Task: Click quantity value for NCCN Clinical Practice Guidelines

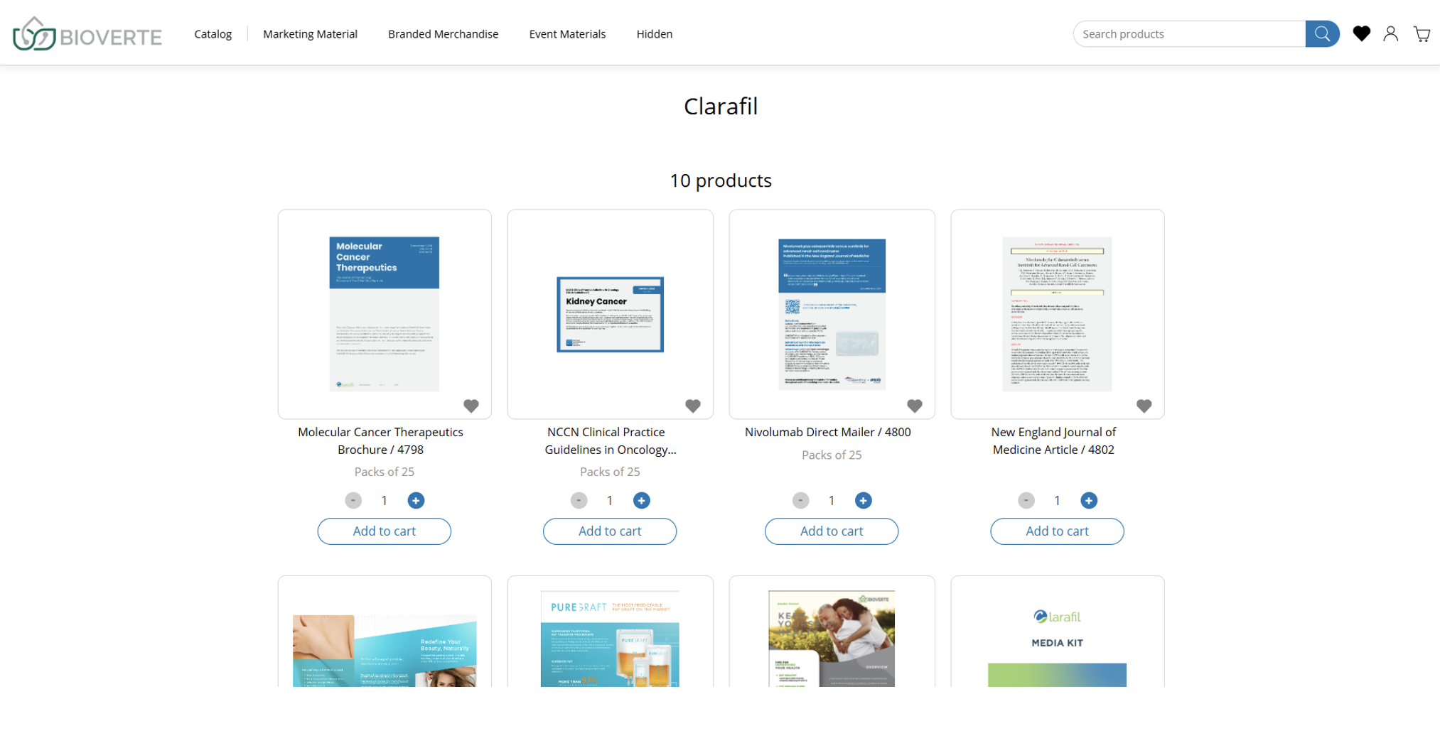Action: (610, 501)
